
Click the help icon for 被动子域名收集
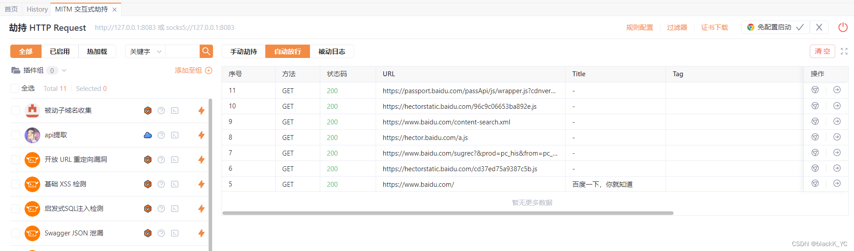tap(161, 111)
